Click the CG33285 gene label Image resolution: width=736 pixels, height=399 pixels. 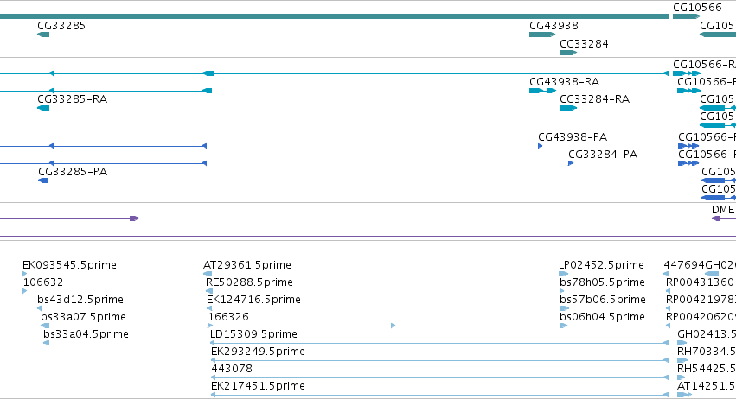[x=61, y=26]
